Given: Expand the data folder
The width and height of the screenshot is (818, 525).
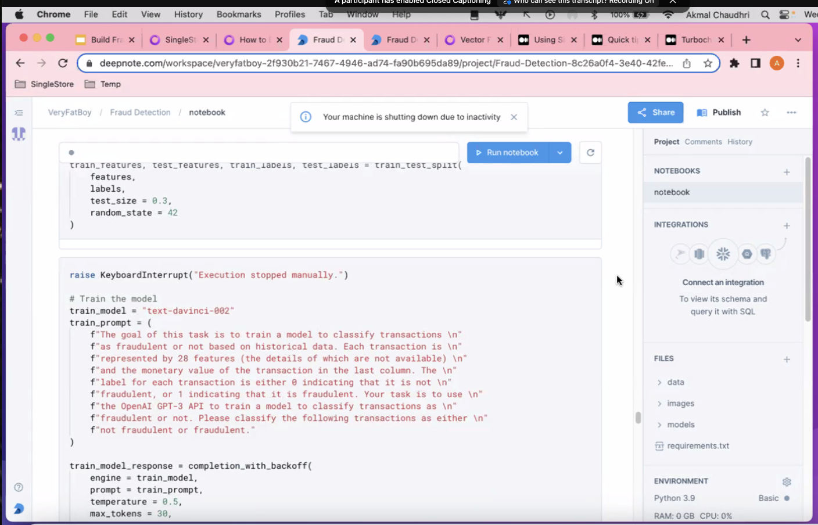Looking at the screenshot, I should pos(675,382).
